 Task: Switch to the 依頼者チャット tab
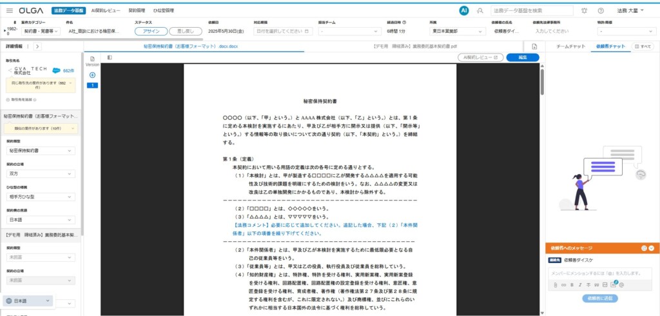(610, 46)
